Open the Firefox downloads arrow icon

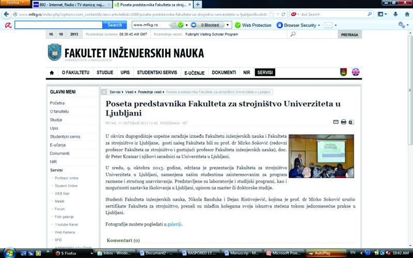(x=395, y=14)
